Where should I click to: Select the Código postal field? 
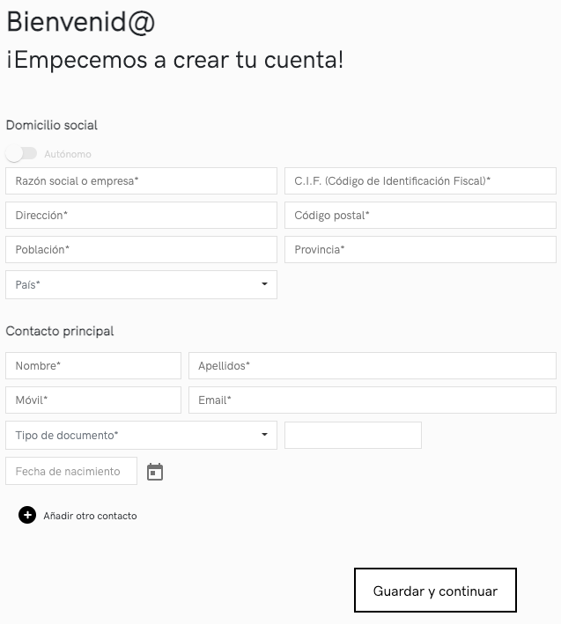point(420,216)
